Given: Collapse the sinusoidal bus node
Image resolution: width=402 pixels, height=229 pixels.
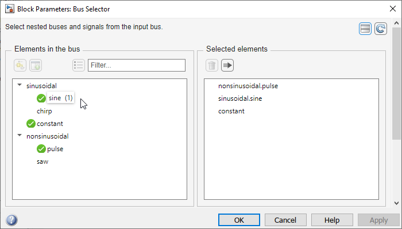Looking at the screenshot, I should 20,85.
